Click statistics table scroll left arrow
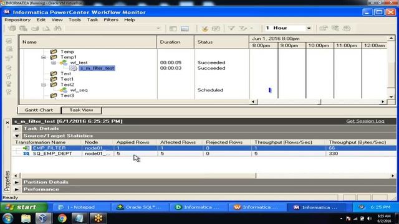This screenshot has width=399, height=224. (16, 175)
